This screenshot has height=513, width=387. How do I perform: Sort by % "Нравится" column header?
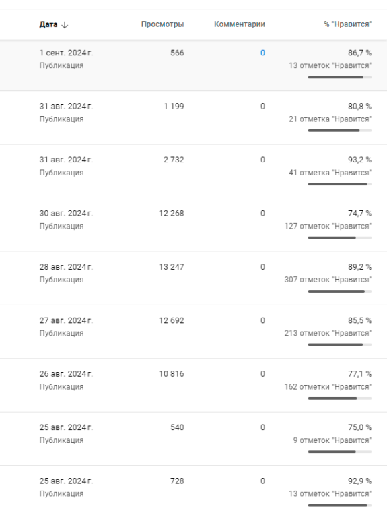(347, 24)
